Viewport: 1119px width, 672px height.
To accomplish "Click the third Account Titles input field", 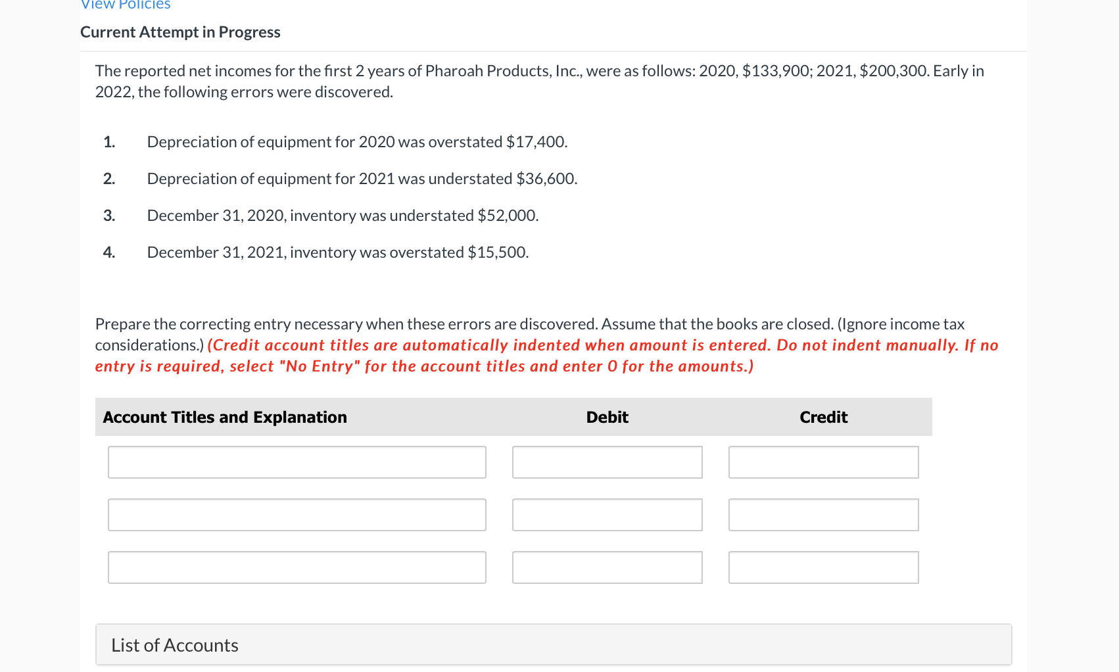I will coord(297,567).
